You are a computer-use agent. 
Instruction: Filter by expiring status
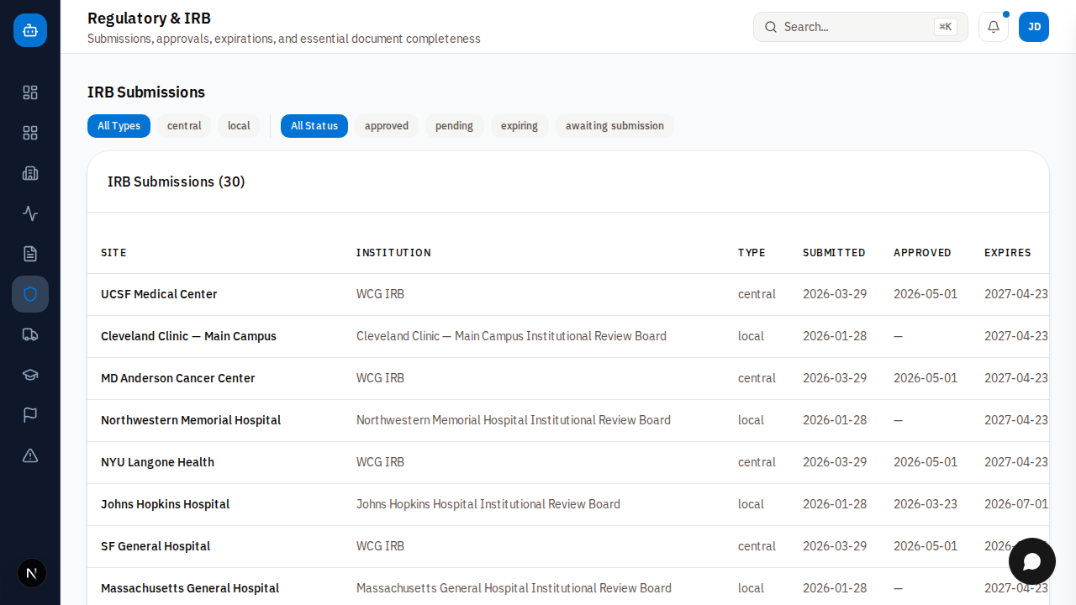pos(520,126)
